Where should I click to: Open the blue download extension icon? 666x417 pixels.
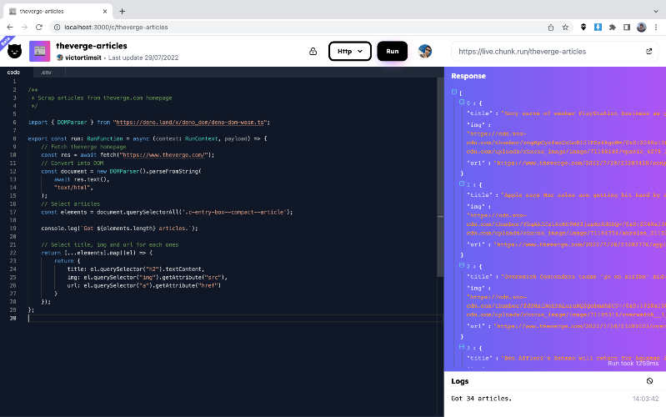tap(598, 28)
